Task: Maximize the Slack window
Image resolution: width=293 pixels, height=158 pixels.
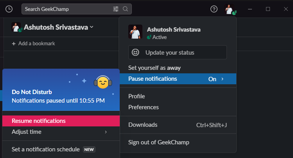Action: click(x=268, y=9)
